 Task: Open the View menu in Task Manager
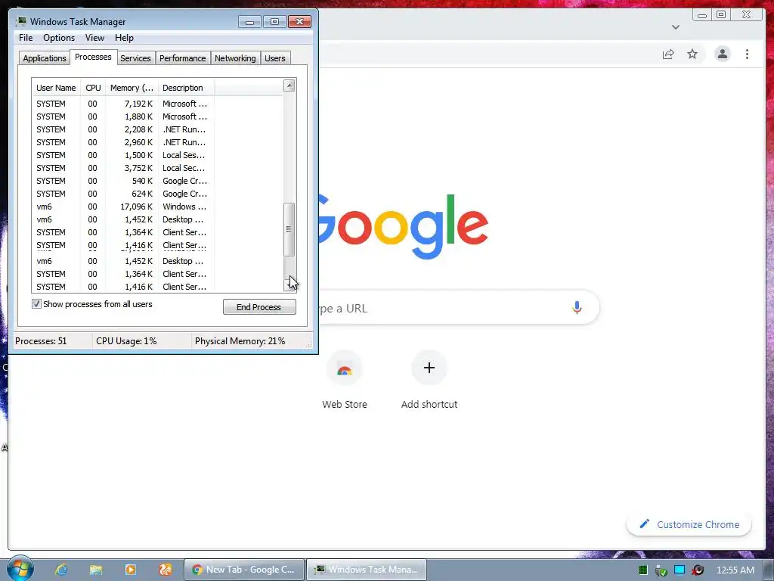pos(94,38)
